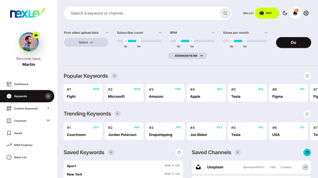The image size is (318, 178).
Task: Open the notifications bell
Action: point(295,13)
